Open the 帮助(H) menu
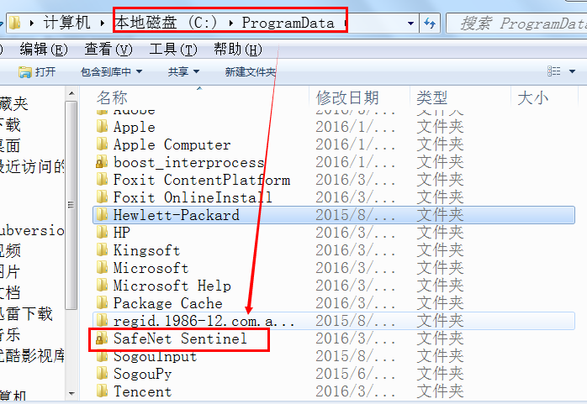The width and height of the screenshot is (587, 404). tap(238, 50)
